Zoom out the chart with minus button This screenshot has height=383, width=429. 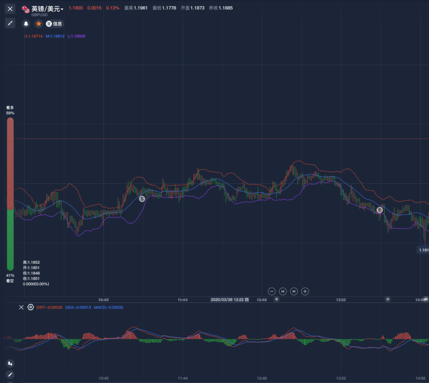coord(272,291)
